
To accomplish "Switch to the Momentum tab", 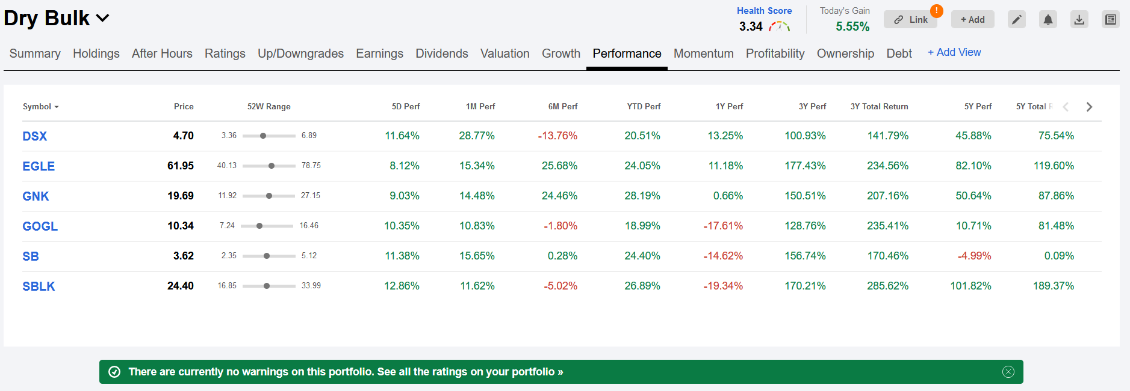I will point(703,53).
